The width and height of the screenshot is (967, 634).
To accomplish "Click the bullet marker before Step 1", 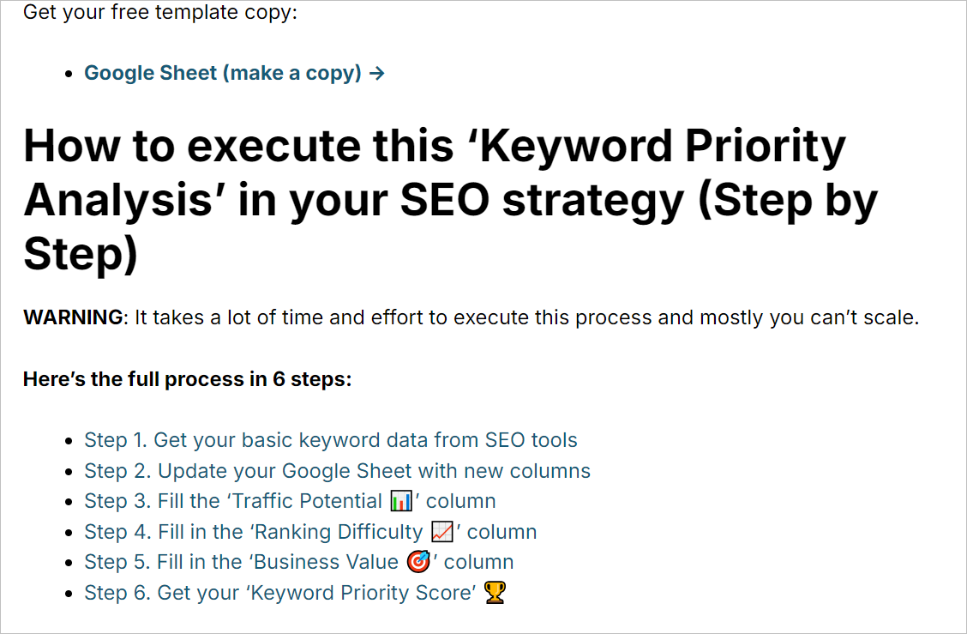I will [69, 441].
